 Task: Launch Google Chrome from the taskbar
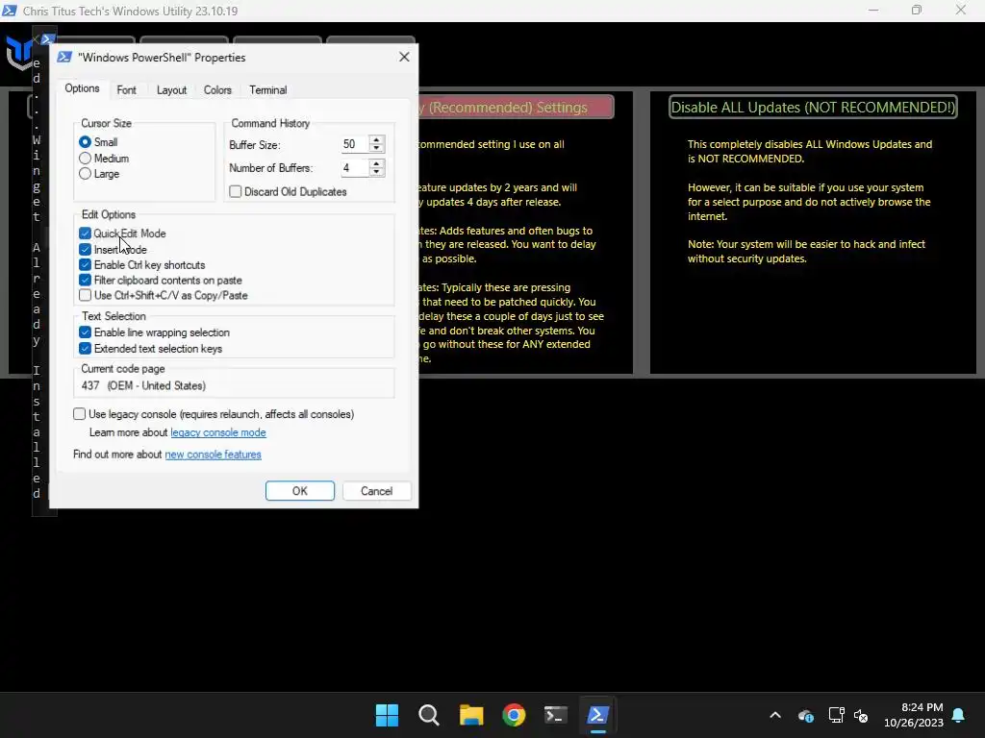514,715
